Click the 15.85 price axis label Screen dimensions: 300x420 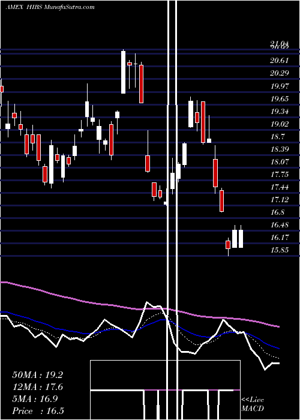click(280, 250)
